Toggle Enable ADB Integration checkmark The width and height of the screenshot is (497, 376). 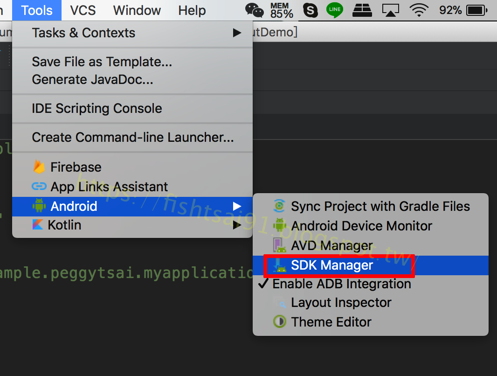(263, 284)
